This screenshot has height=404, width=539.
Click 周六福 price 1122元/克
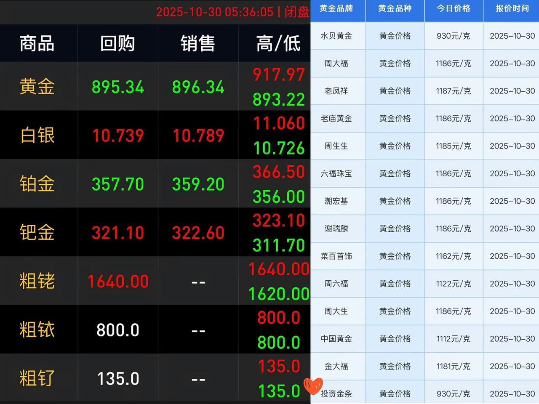(454, 284)
